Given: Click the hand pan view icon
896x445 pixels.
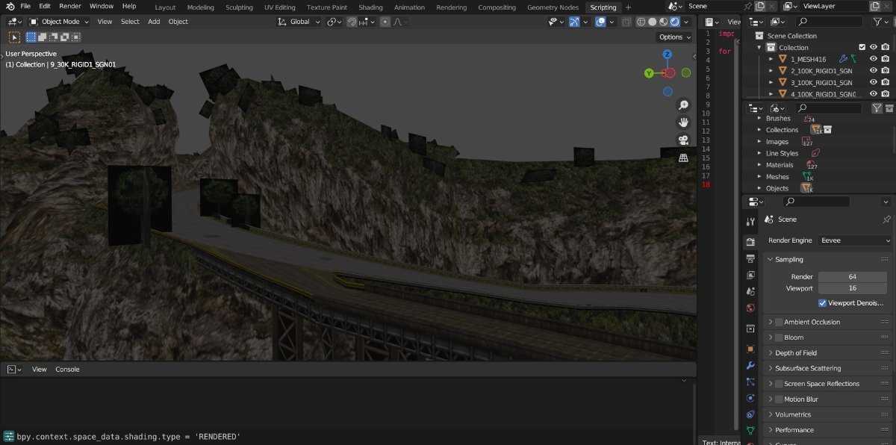Looking at the screenshot, I should [683, 122].
